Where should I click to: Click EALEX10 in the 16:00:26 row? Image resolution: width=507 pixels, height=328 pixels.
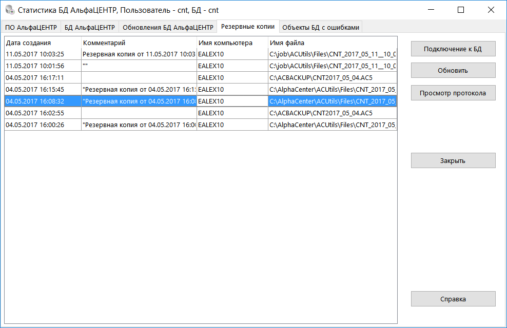[x=232, y=125]
